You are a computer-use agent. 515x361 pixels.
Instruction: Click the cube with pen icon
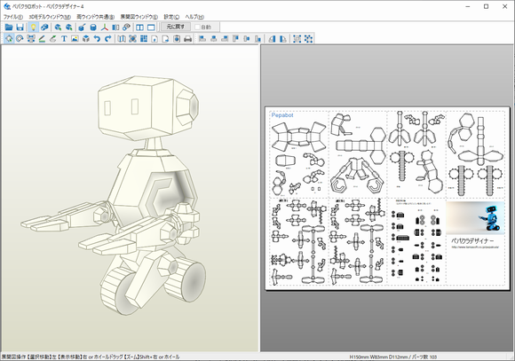82,27
